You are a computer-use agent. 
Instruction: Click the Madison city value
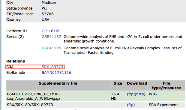49,3
